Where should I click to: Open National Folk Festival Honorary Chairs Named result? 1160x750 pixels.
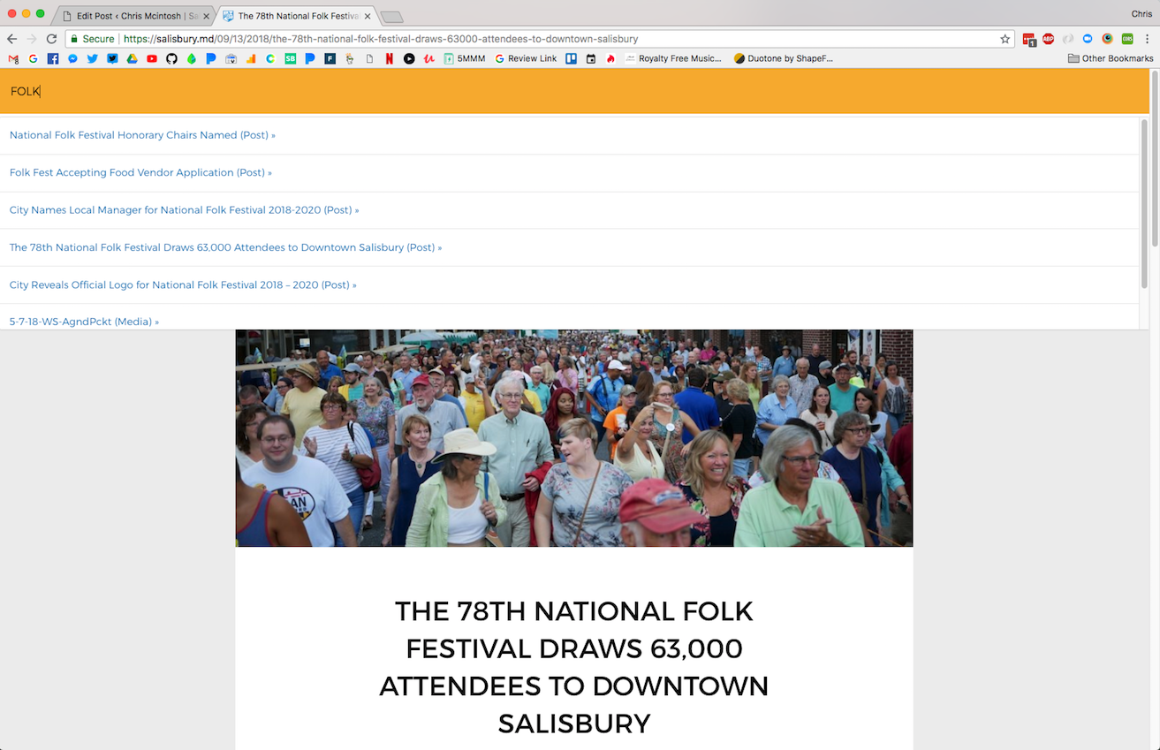pyautogui.click(x=141, y=135)
